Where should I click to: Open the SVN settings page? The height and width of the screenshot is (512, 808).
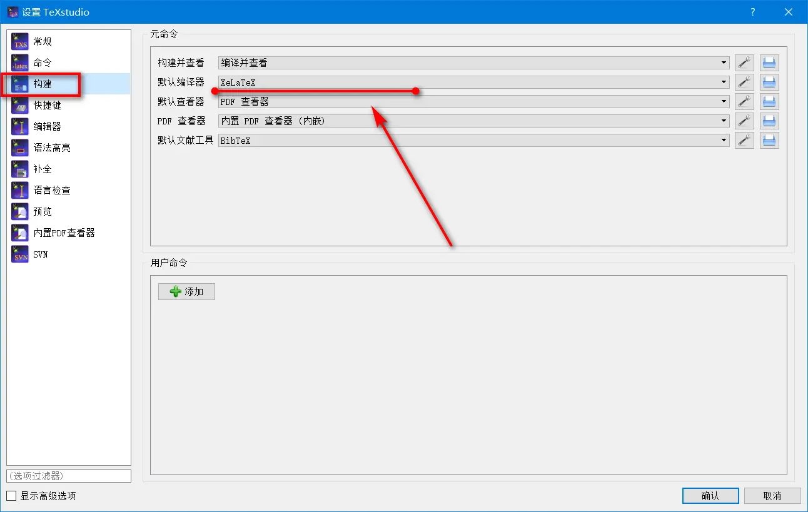tap(69, 254)
